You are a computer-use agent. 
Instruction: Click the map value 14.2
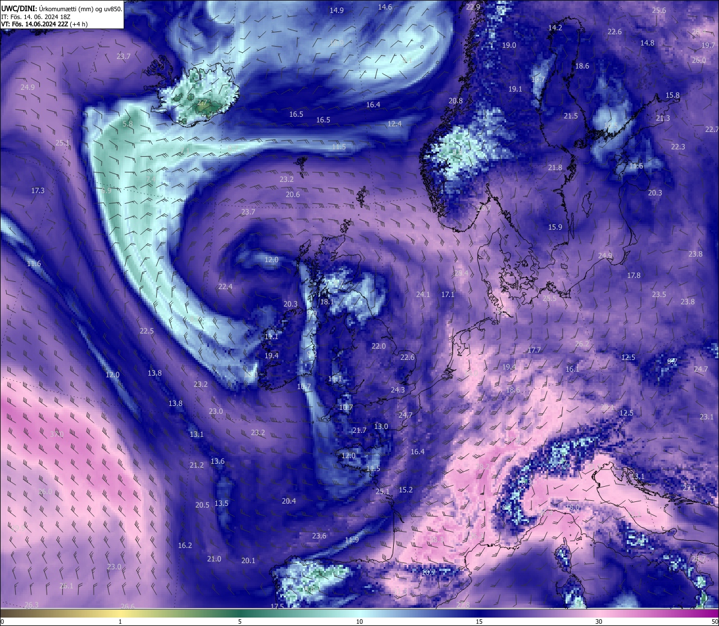pyautogui.click(x=555, y=28)
